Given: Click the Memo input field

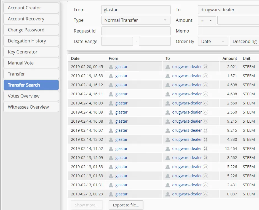Looking at the screenshot, I should (x=228, y=31).
